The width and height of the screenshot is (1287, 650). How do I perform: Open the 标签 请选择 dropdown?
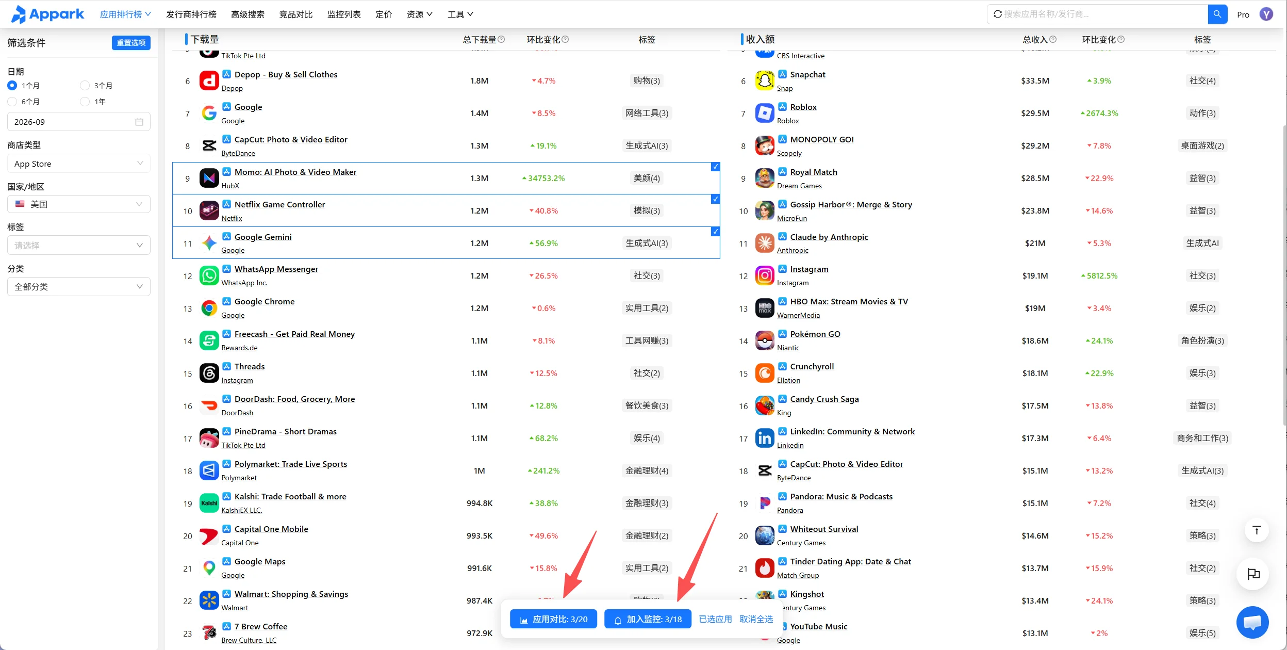pyautogui.click(x=79, y=245)
